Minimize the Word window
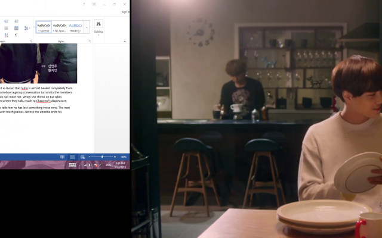Viewport: 382px width, 238px height. pyautogui.click(x=104, y=4)
